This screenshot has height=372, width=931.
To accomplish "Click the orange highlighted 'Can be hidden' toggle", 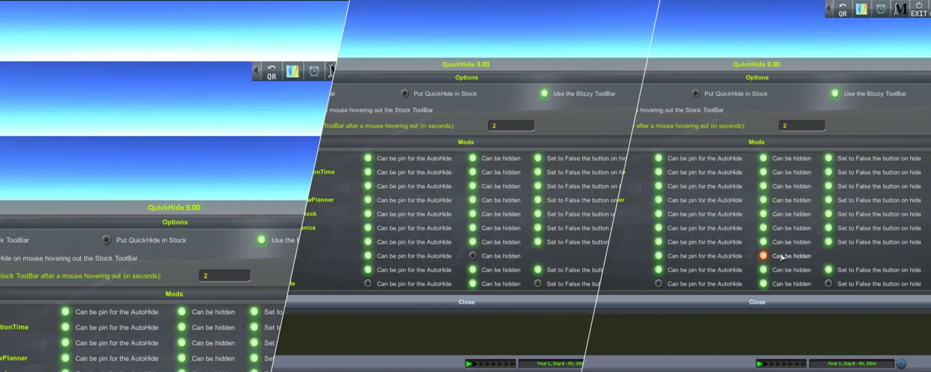I will (763, 256).
